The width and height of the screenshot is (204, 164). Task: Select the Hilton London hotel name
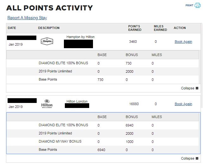(x=77, y=102)
